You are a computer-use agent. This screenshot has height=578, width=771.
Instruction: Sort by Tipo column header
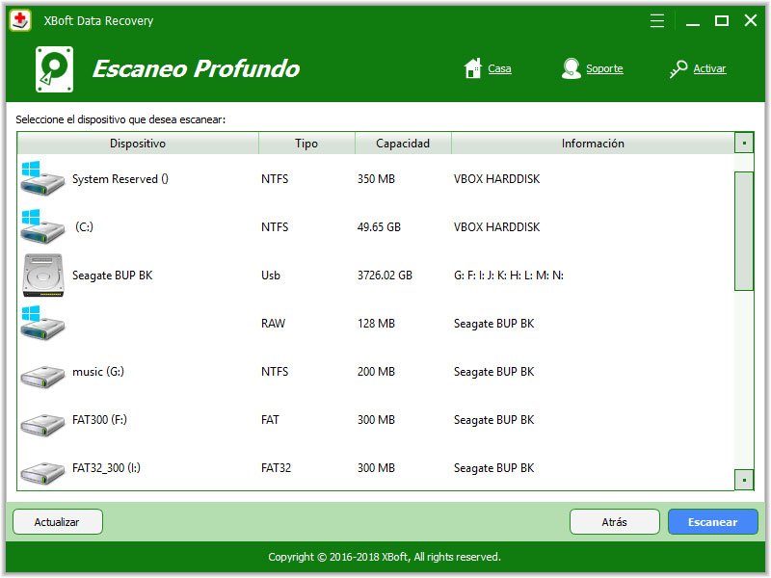tap(306, 144)
